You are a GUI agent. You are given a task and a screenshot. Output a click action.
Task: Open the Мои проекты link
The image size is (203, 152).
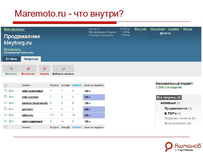tap(14, 29)
